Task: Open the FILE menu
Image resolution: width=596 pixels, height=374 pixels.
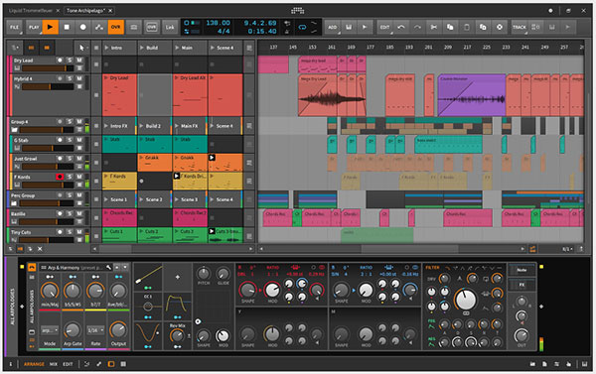Action: pos(15,27)
